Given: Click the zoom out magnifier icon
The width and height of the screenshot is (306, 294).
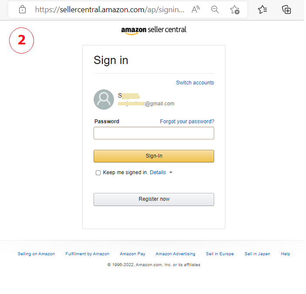Looking at the screenshot, I should click(215, 10).
